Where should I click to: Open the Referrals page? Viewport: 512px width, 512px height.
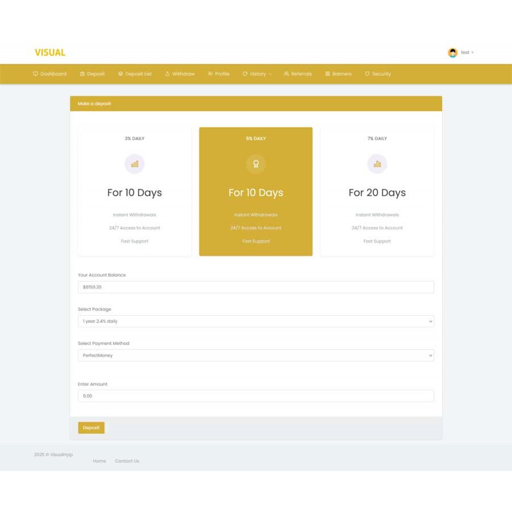(298, 74)
